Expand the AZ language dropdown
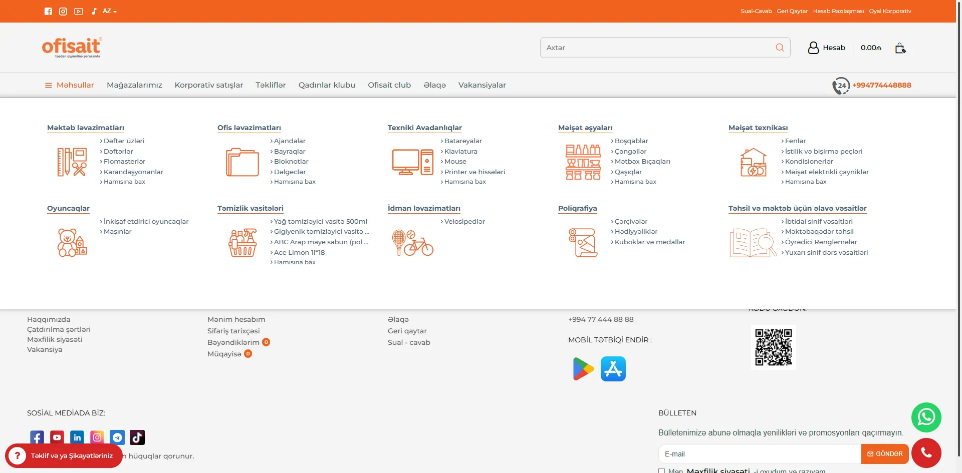The height and width of the screenshot is (473, 962). pos(110,11)
